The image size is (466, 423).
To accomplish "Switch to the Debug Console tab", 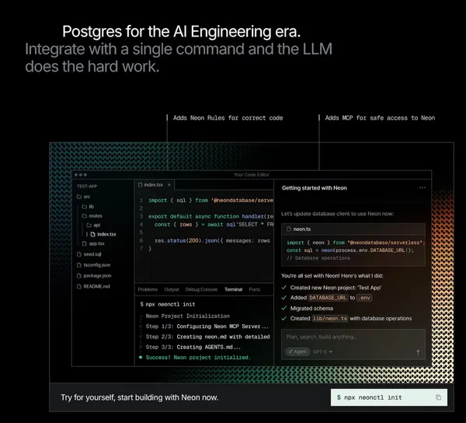I will click(x=201, y=289).
